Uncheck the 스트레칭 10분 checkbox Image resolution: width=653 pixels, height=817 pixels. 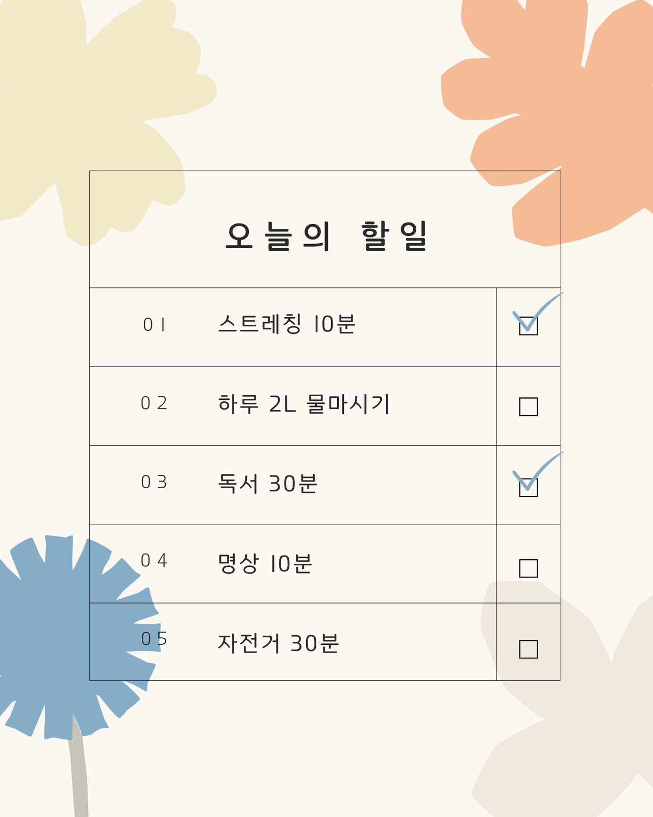tap(528, 326)
